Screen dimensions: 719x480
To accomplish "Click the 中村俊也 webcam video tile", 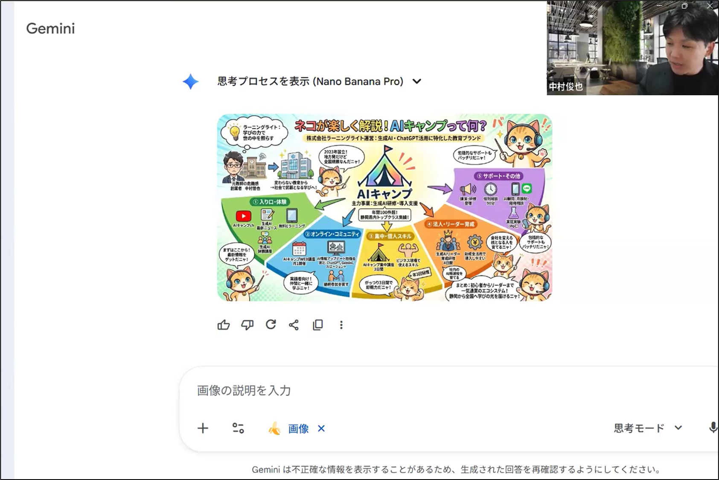I will 632,51.
